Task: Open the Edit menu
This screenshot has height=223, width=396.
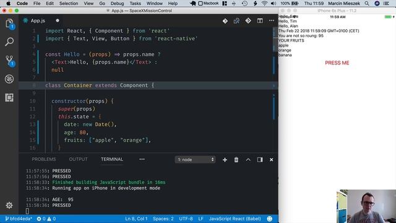Action: tap(49, 3)
